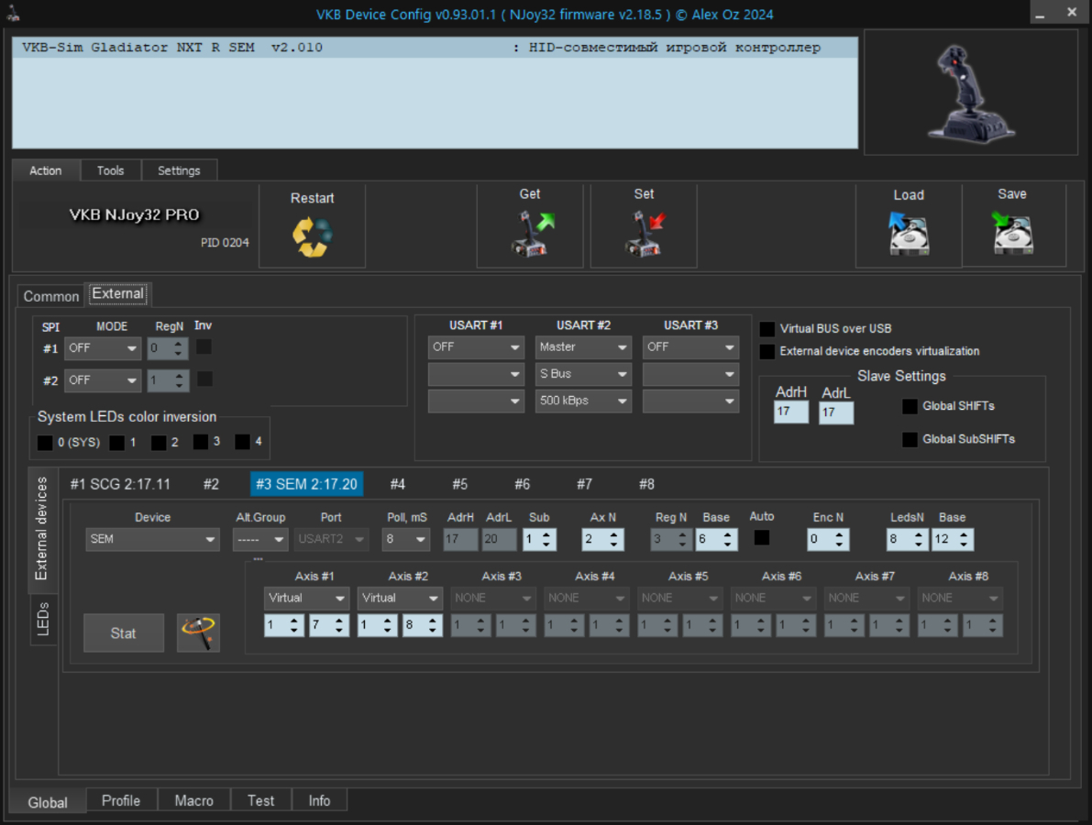Click the Slave AdrL input field
The height and width of the screenshot is (825, 1092).
(x=836, y=412)
